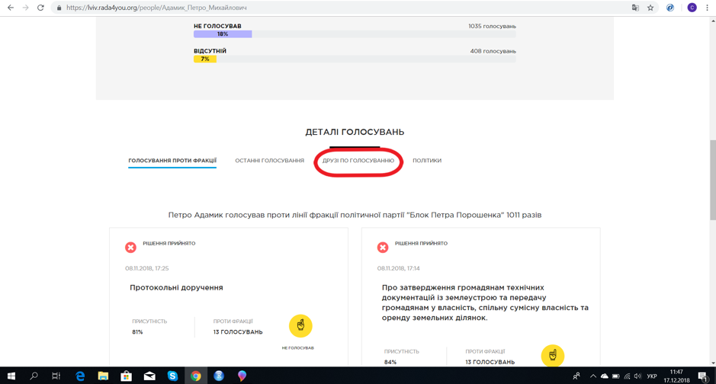View site security lock info
716x384 pixels.
click(x=59, y=8)
